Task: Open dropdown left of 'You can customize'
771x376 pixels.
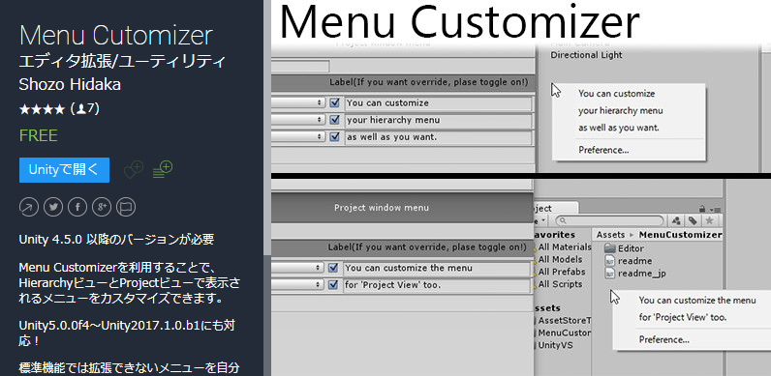Action: coord(298,103)
